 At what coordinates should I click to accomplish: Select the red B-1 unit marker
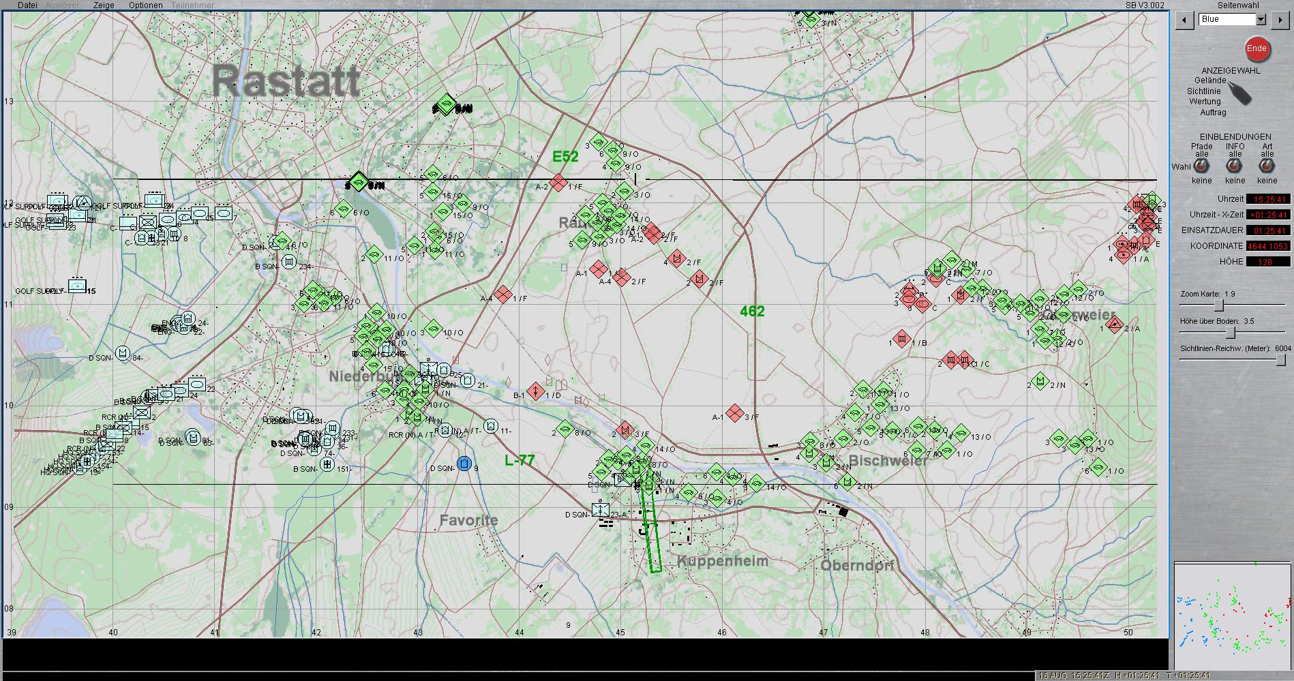coord(536,391)
